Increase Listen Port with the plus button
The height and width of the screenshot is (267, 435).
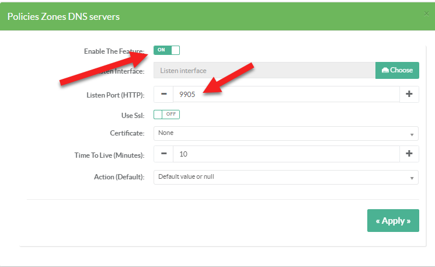(409, 94)
